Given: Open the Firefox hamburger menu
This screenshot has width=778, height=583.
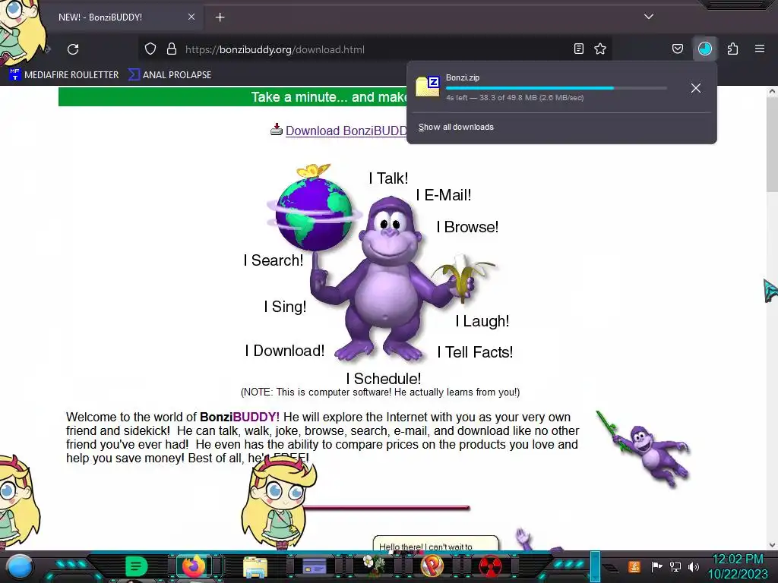Looking at the screenshot, I should click(x=760, y=49).
